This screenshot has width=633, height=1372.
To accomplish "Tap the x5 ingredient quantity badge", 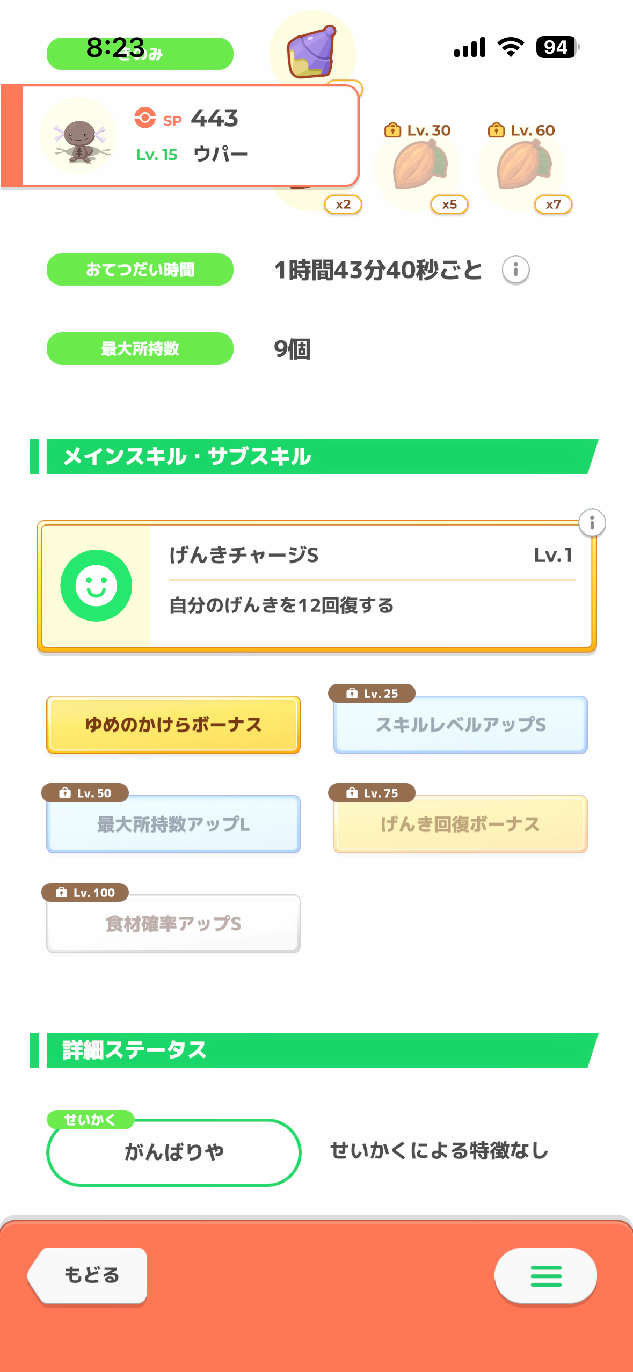I will [449, 205].
